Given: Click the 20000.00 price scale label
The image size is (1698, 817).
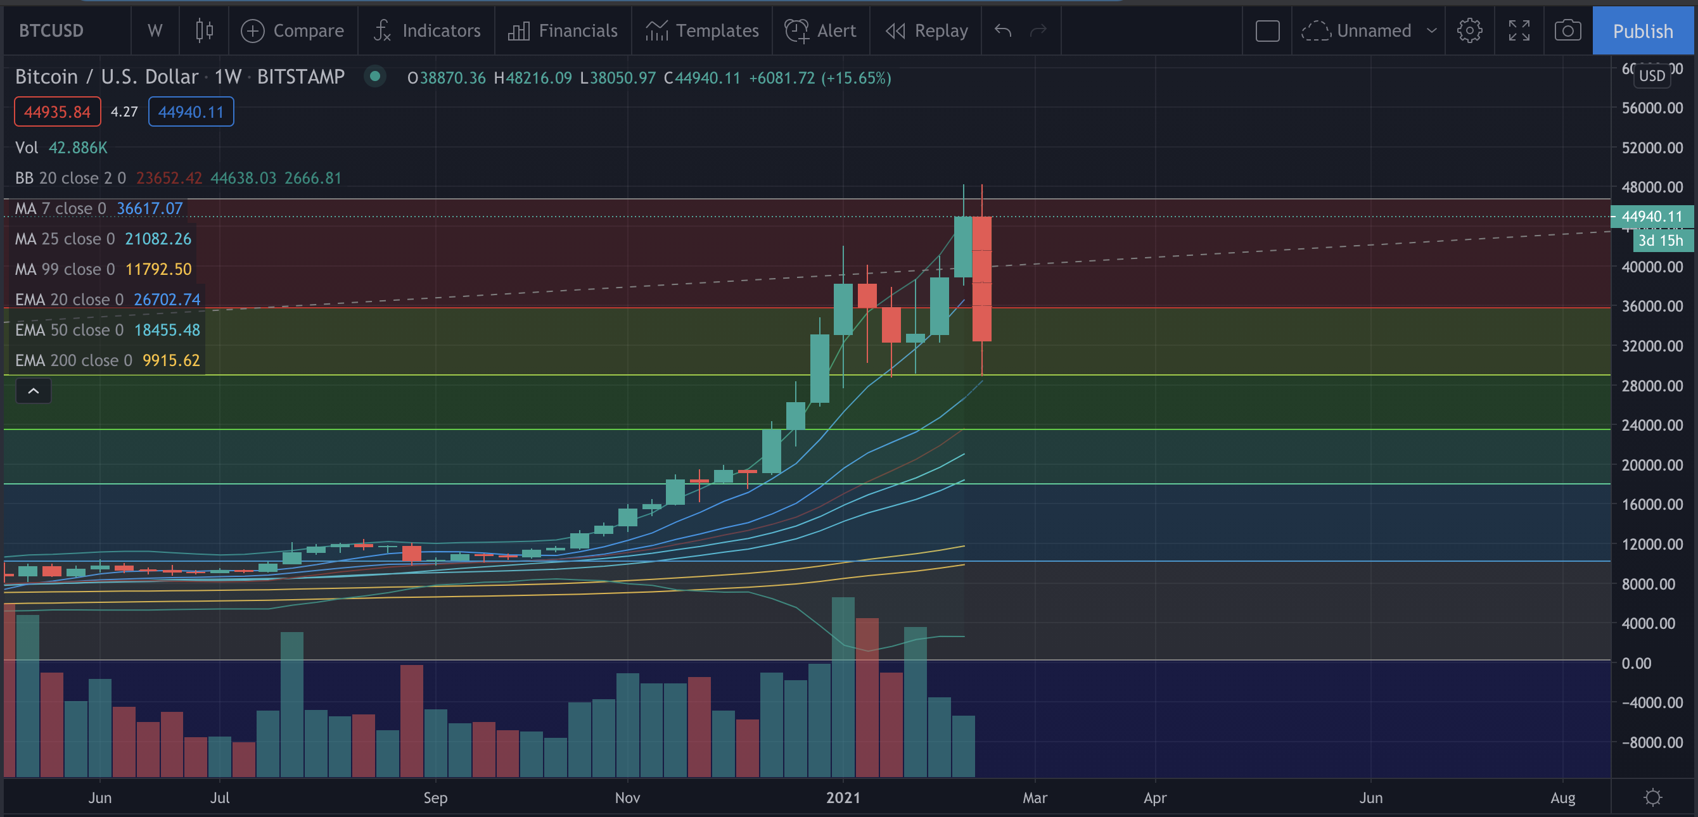Looking at the screenshot, I should [x=1652, y=464].
